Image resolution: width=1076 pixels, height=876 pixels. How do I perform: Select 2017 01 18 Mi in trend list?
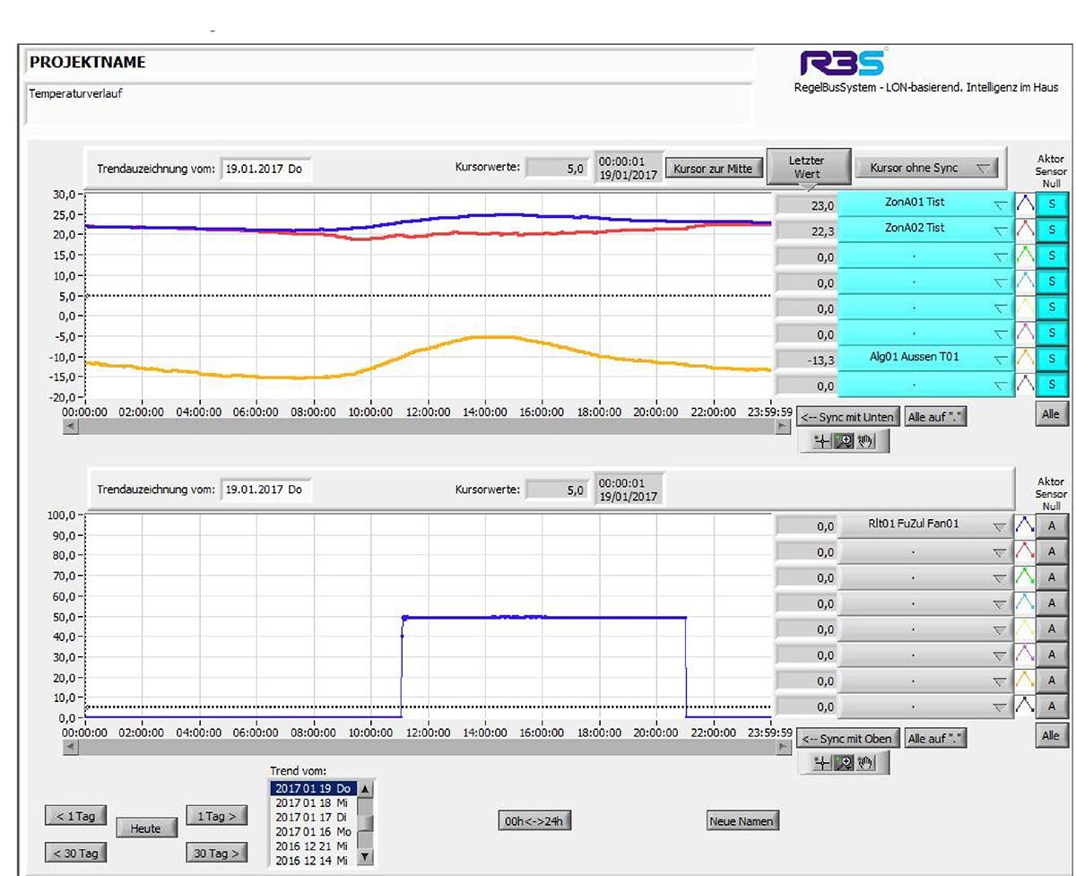pyautogui.click(x=312, y=802)
